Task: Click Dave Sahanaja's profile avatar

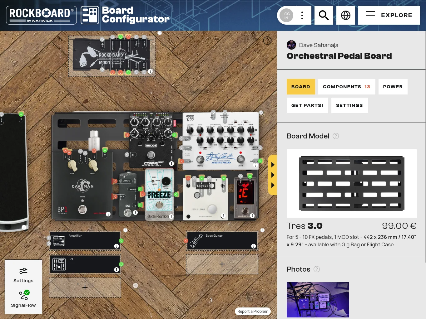Action: click(x=291, y=45)
